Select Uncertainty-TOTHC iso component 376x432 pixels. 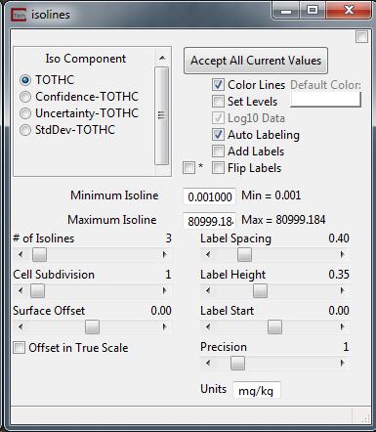click(25, 113)
